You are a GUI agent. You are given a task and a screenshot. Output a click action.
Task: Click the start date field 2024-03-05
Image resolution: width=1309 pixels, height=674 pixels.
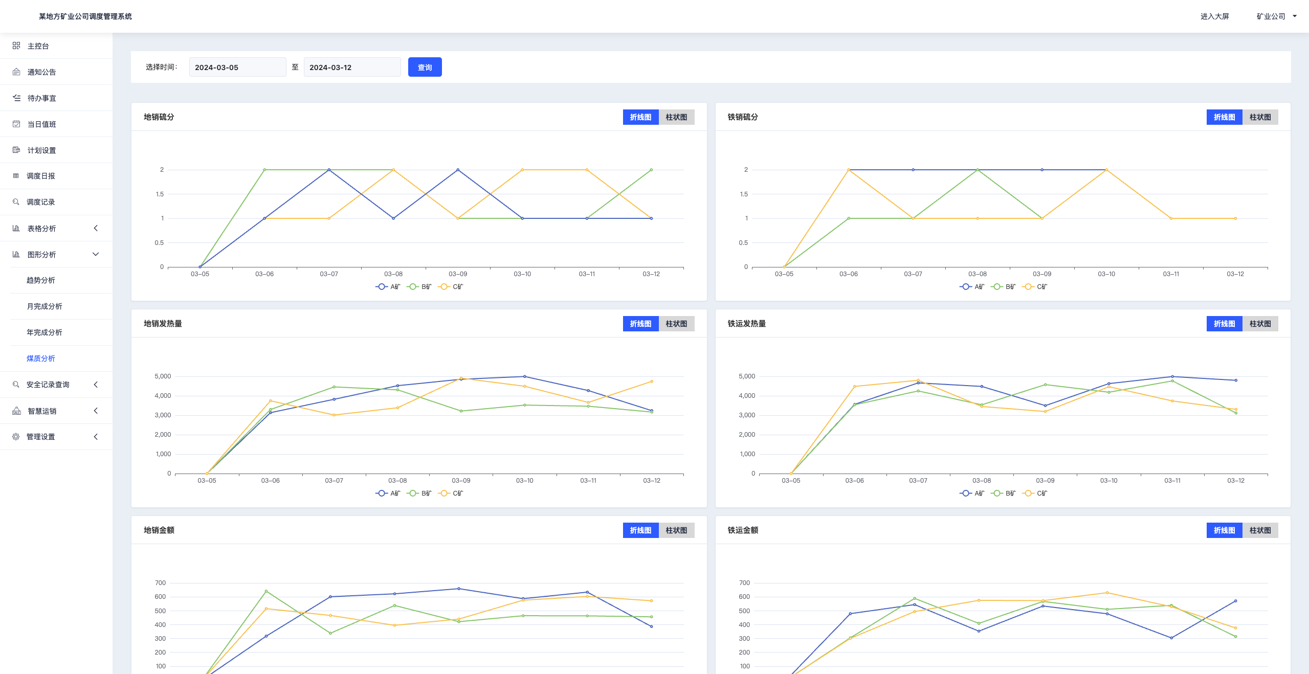(x=237, y=67)
